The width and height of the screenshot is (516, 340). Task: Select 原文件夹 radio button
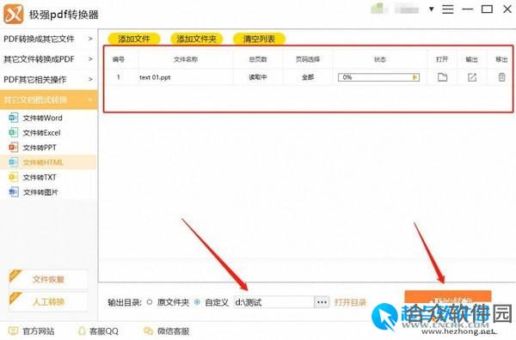(150, 302)
